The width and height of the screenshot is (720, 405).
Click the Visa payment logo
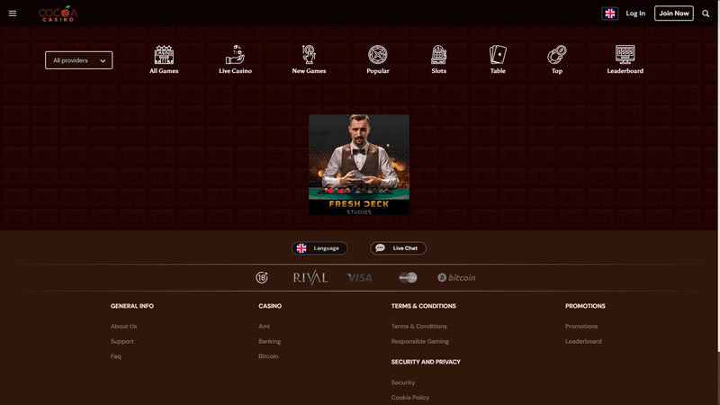point(359,278)
